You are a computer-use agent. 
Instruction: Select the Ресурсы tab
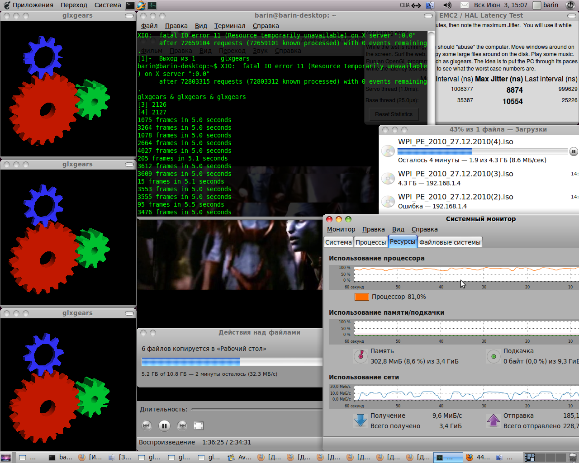(x=403, y=241)
